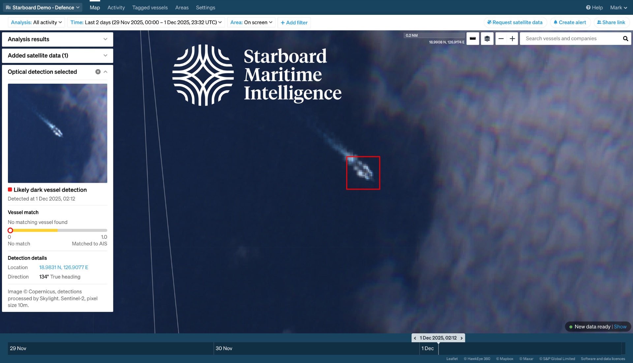Dismiss Optical detection with the X toggle

click(98, 71)
